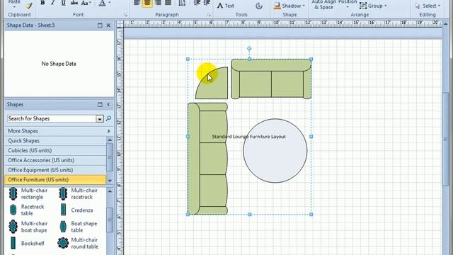Maximize the Shapes panel

point(100,105)
